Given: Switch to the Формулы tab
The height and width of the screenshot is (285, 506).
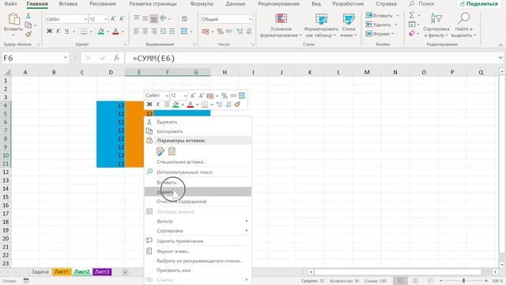Looking at the screenshot, I should (202, 4).
